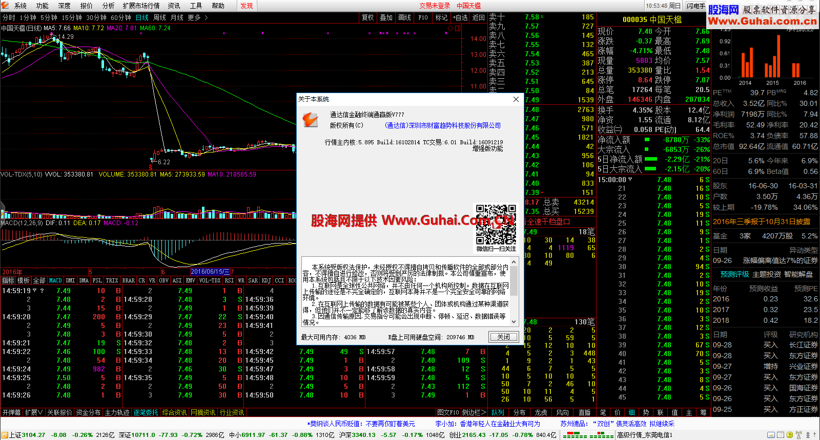This screenshot has height=440, width=820.
Task: Click the TDX app logo in menu bar
Action: pos(6,6)
